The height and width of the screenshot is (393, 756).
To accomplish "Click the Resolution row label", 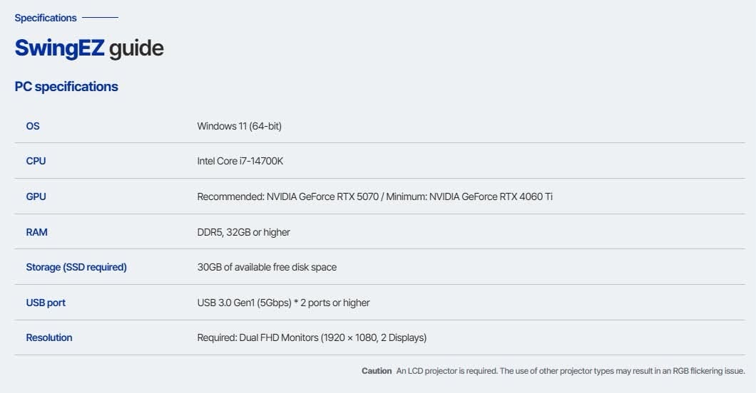I will tap(49, 337).
